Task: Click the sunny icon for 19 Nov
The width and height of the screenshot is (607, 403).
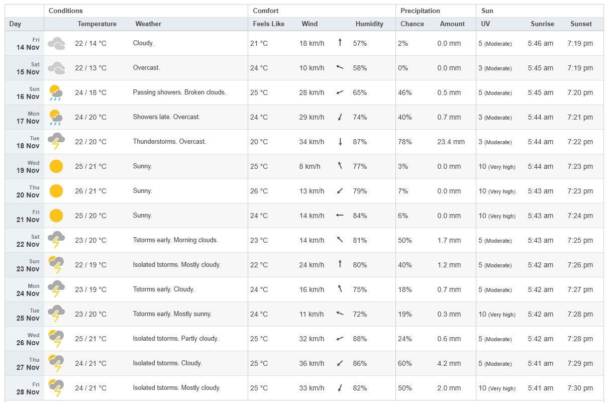Action: point(56,166)
